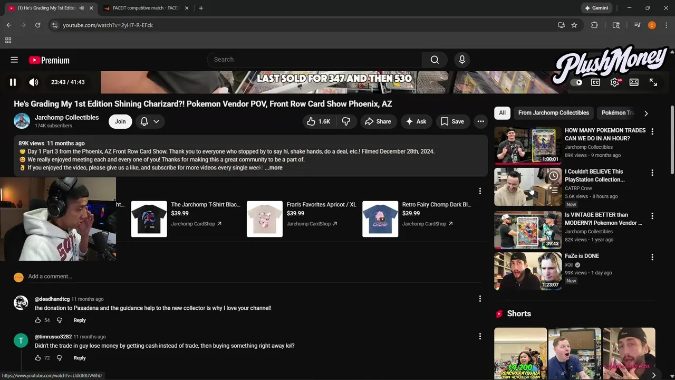
Task: Open Chrome three-dot menu
Action: pos(666,25)
